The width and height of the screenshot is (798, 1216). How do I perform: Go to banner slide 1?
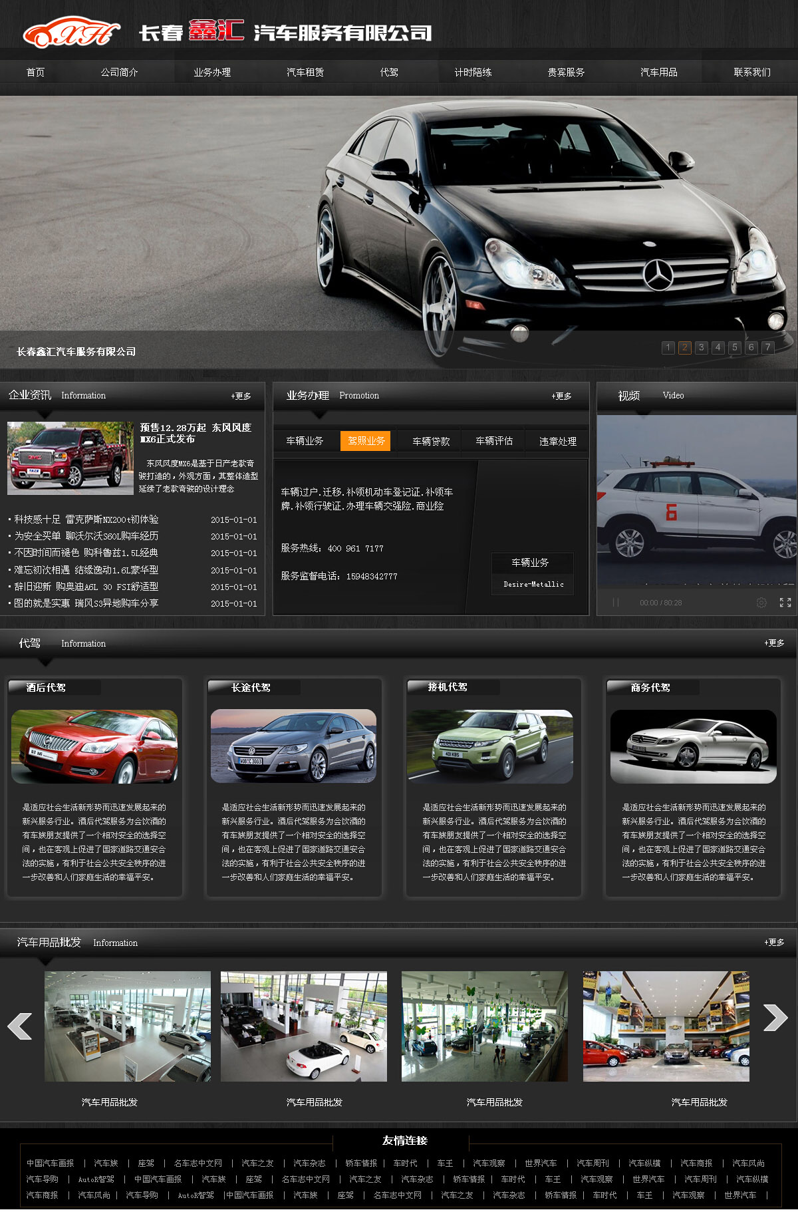[x=668, y=347]
